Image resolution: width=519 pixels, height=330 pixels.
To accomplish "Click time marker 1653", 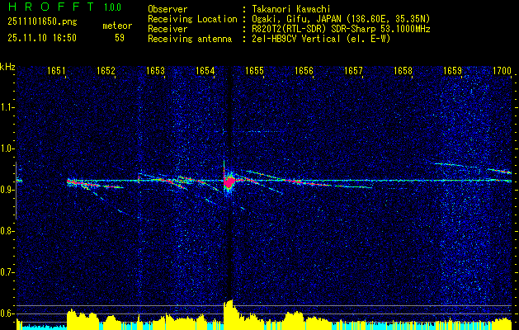I will (x=156, y=70).
